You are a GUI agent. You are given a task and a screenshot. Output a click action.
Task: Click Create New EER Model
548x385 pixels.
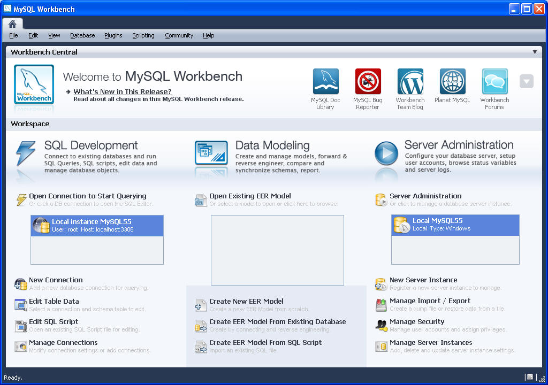pyautogui.click(x=246, y=302)
